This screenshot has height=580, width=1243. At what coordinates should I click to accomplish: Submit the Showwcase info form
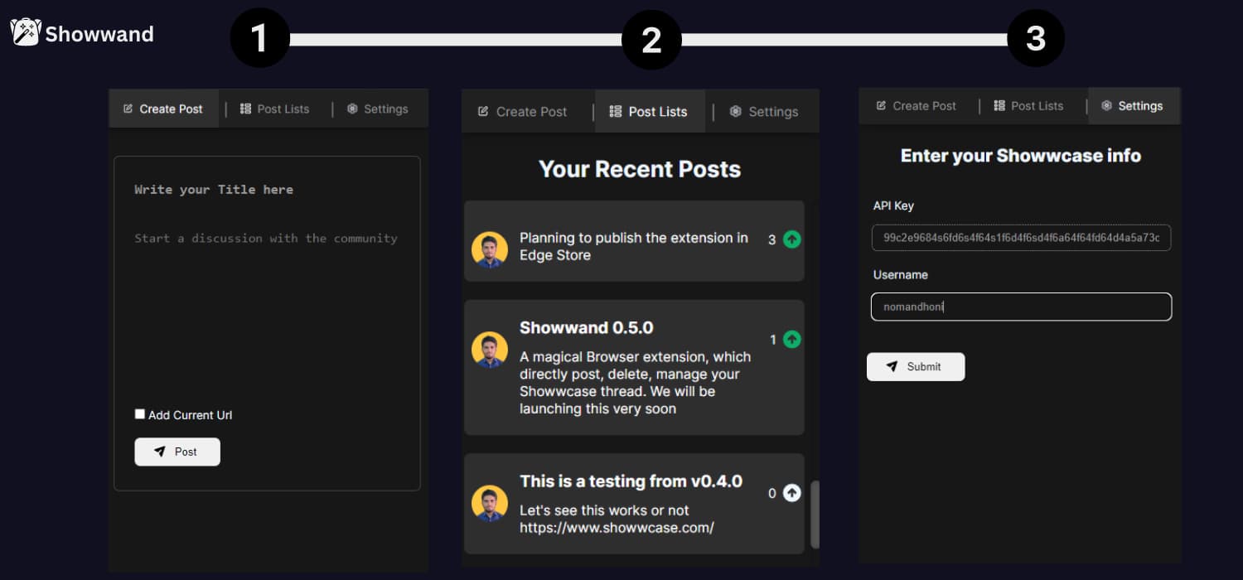[916, 366]
